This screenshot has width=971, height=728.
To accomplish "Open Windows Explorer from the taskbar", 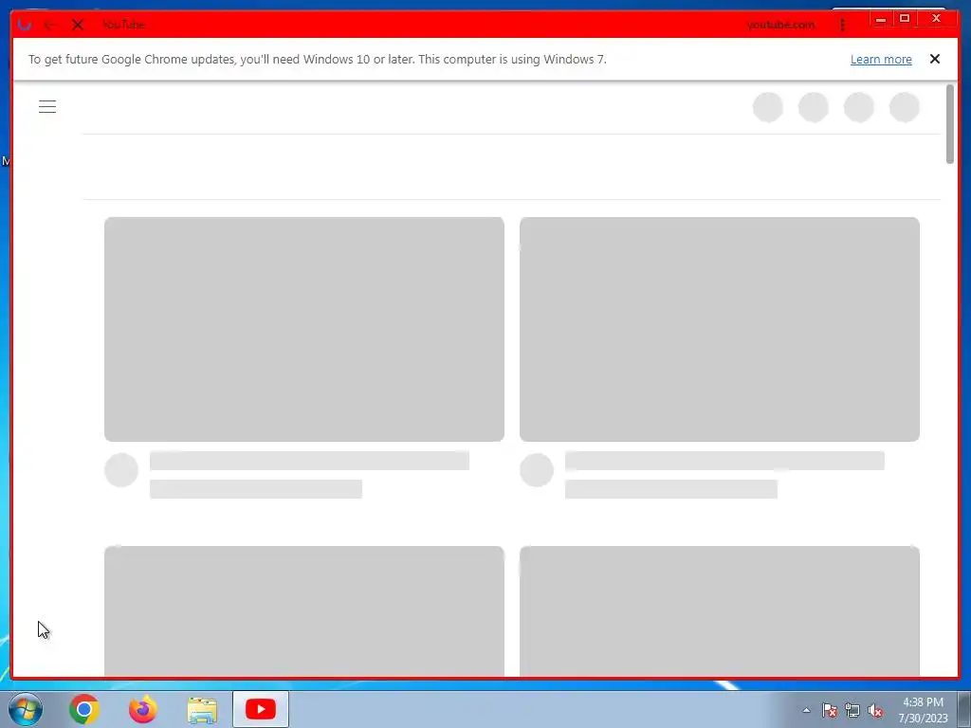I will pyautogui.click(x=202, y=710).
